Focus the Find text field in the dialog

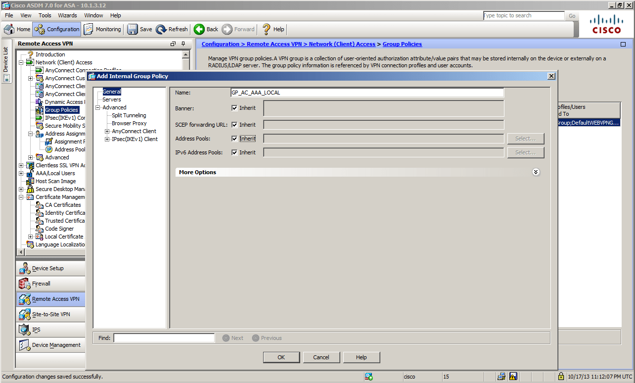click(x=164, y=338)
